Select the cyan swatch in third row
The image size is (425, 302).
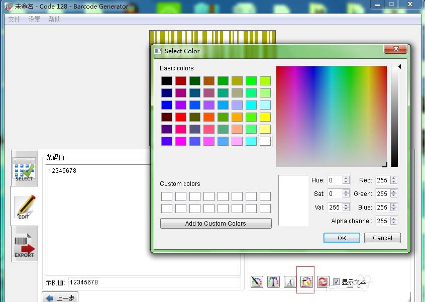(x=251, y=105)
